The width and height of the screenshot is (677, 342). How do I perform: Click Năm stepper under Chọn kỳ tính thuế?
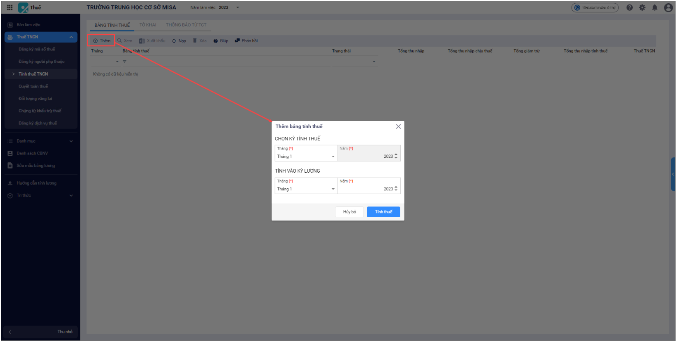(x=396, y=157)
